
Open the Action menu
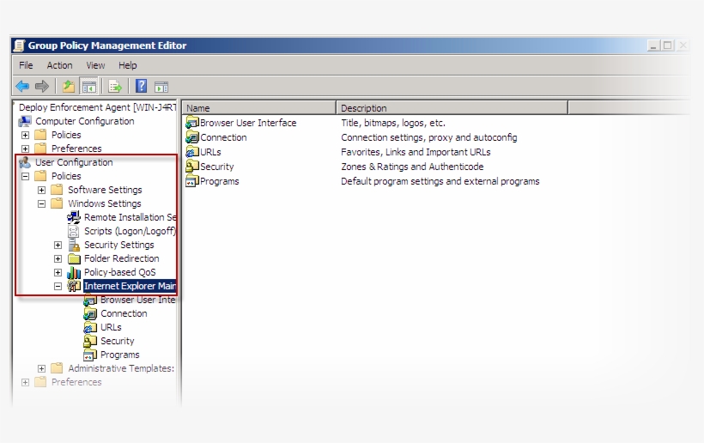pos(59,65)
